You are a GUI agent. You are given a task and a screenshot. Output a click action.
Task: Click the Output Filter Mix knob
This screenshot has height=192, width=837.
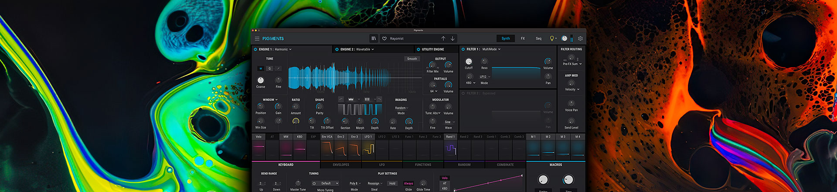pyautogui.click(x=432, y=65)
